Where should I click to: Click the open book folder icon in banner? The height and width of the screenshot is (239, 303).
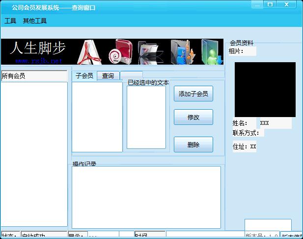[x=150, y=52]
